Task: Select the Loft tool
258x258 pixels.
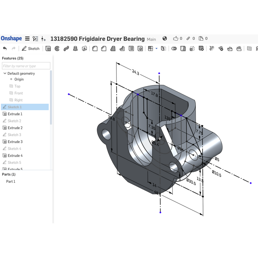Action: click(75, 49)
